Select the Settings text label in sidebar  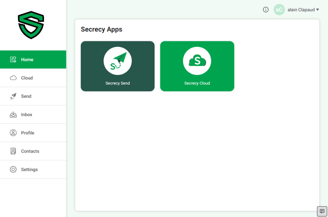29,170
